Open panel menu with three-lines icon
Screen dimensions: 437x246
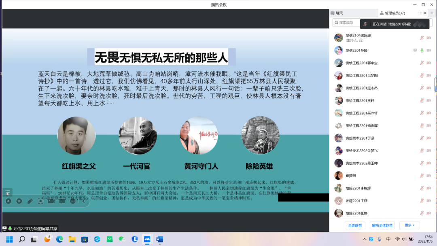pyautogui.click(x=431, y=13)
